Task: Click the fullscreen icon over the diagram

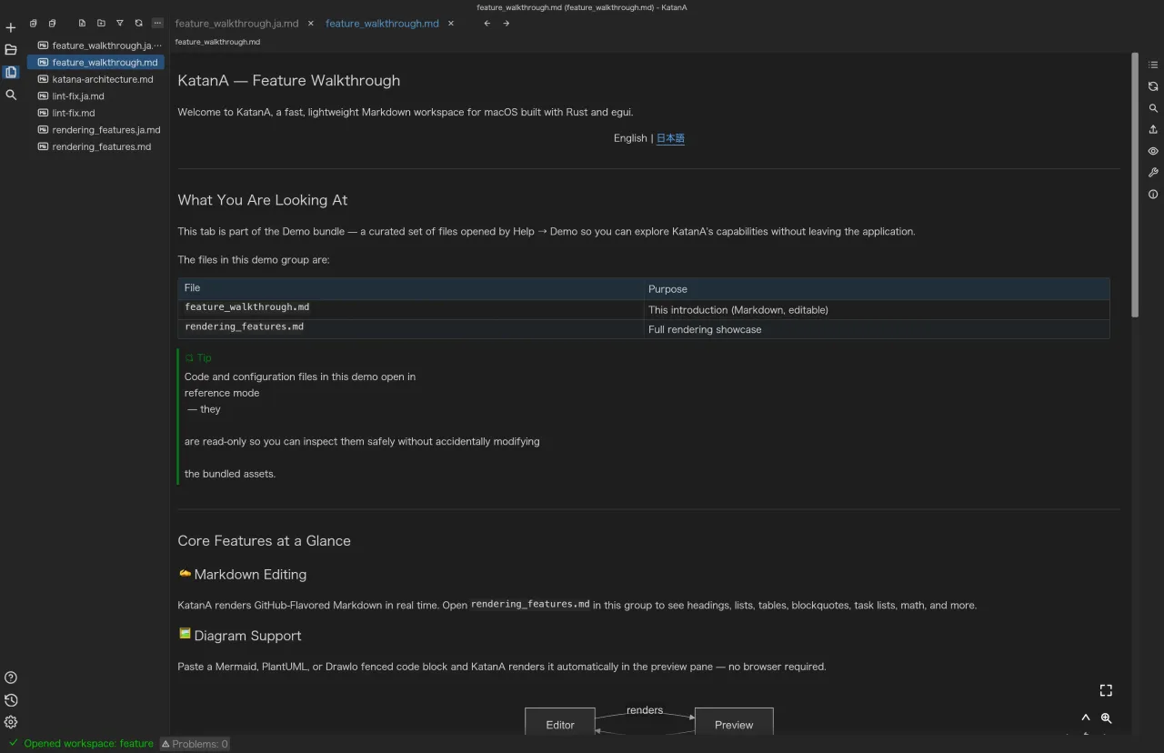Action: [1106, 690]
